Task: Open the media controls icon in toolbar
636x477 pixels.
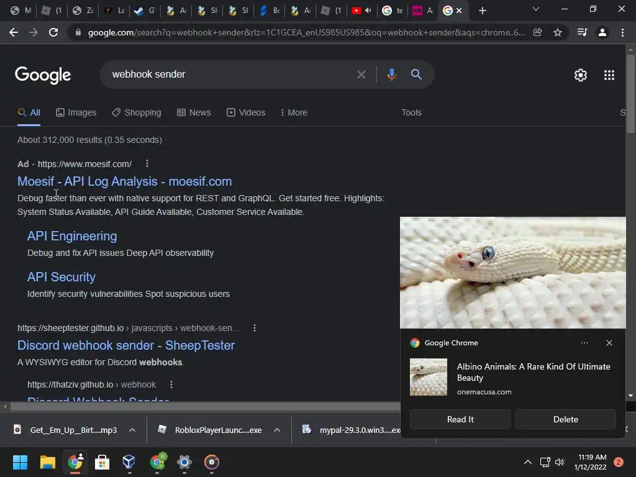Action: [582, 32]
